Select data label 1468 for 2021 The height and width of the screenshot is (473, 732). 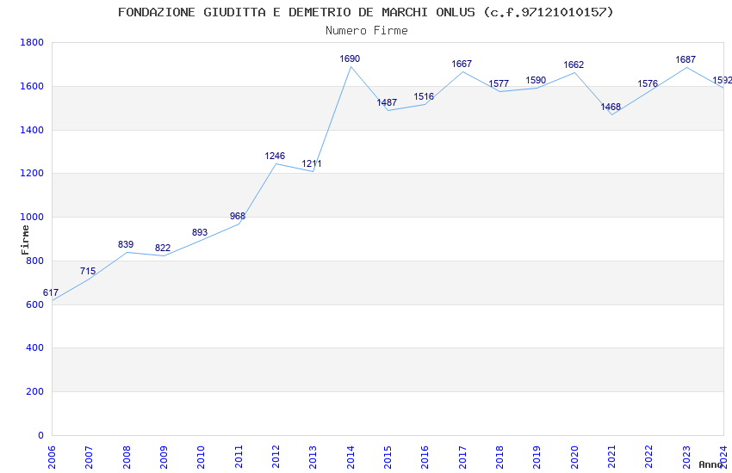coord(611,107)
